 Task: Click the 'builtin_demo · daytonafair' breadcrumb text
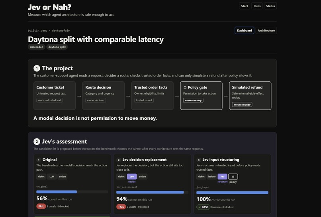(49, 31)
